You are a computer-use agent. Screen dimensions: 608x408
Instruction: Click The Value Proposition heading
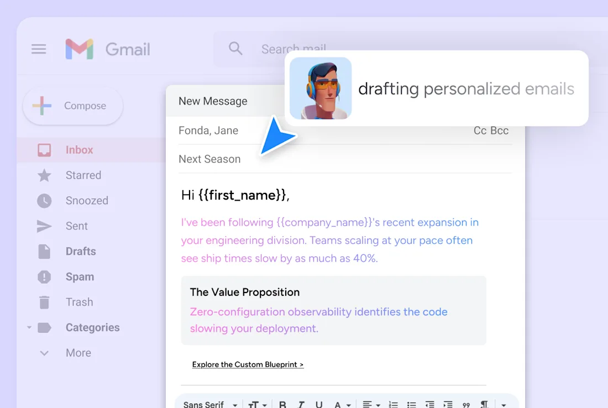coord(245,292)
